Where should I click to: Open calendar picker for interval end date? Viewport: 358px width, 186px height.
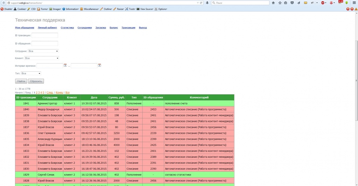click(x=99, y=65)
